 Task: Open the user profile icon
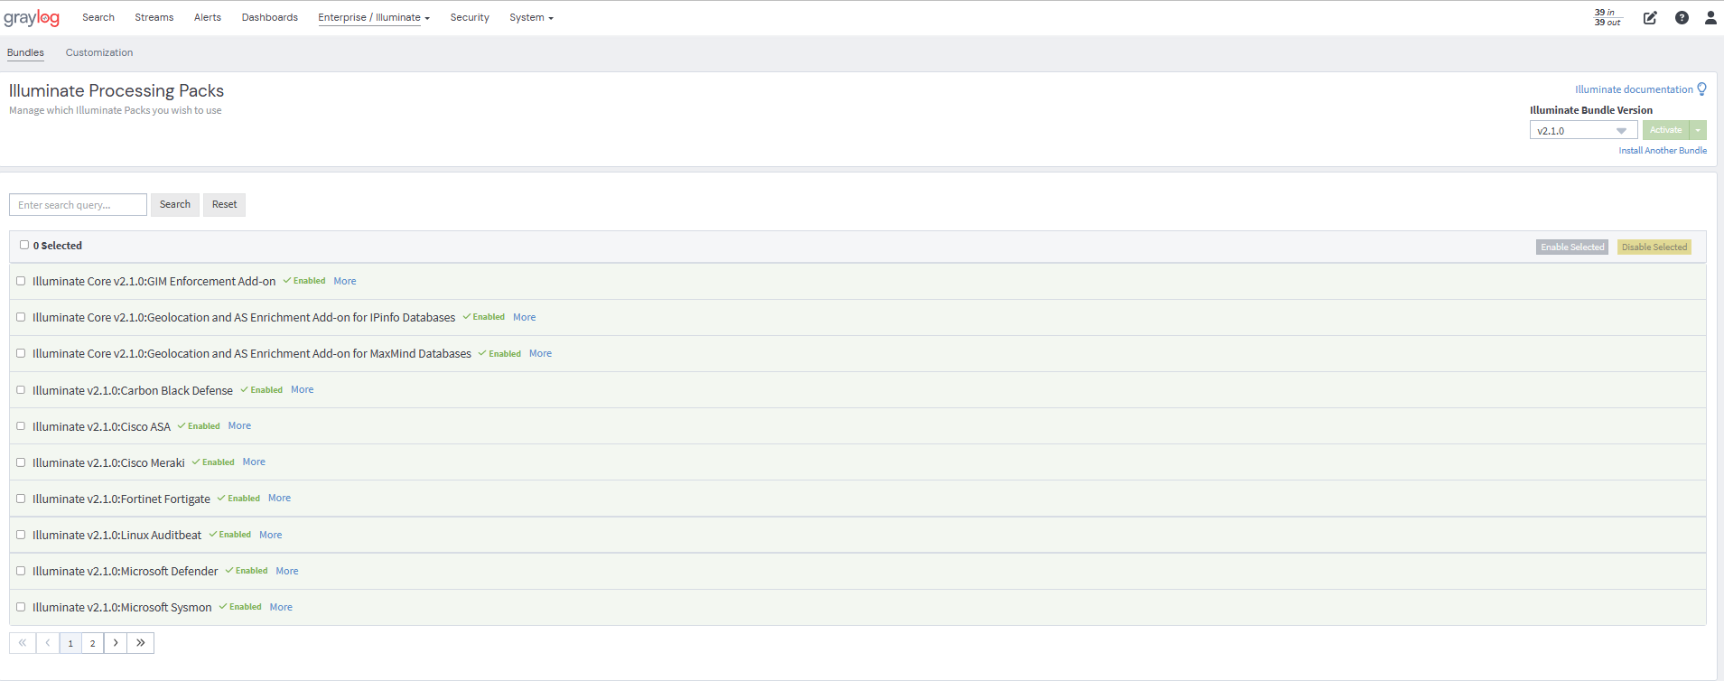[1710, 18]
